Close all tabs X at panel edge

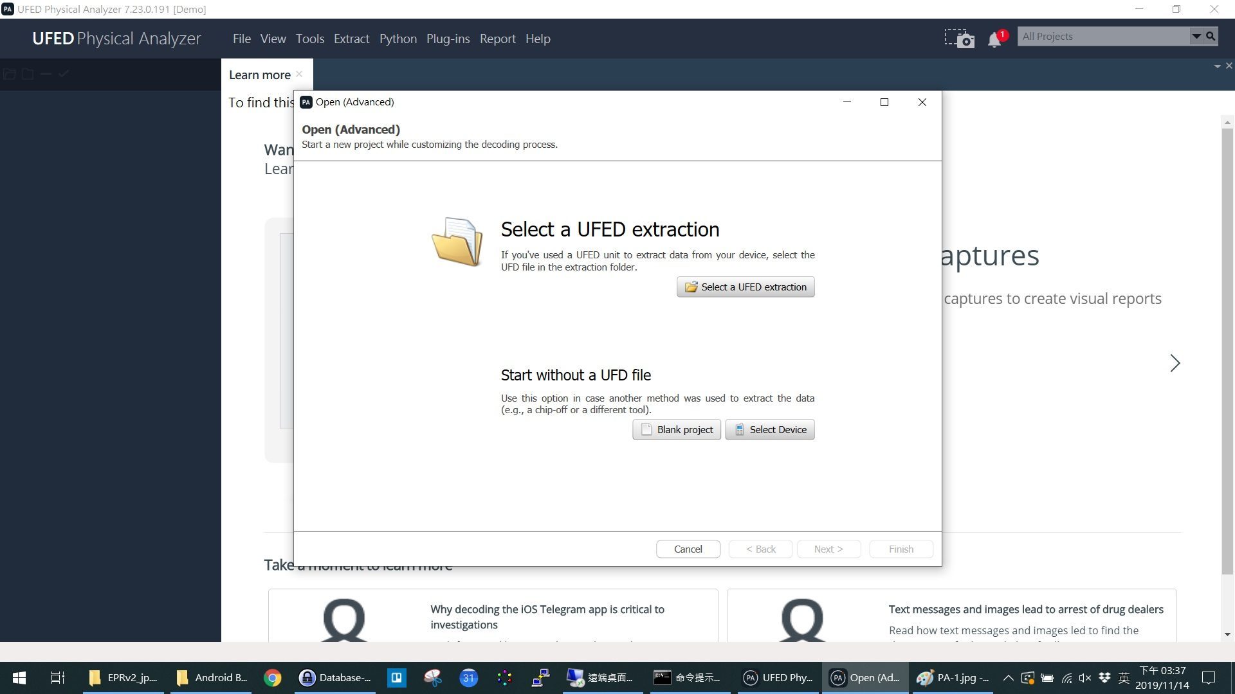pos(1229,66)
